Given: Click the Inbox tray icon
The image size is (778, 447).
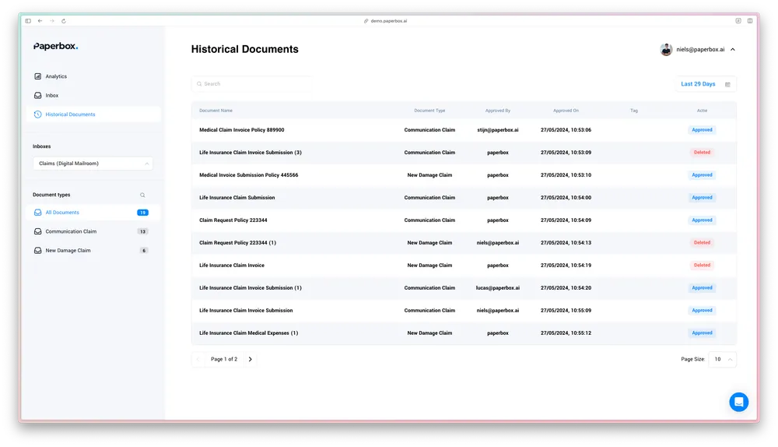Looking at the screenshot, I should coord(37,96).
